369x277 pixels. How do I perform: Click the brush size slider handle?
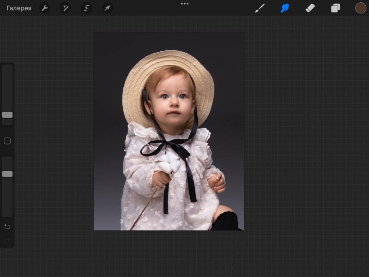click(7, 115)
